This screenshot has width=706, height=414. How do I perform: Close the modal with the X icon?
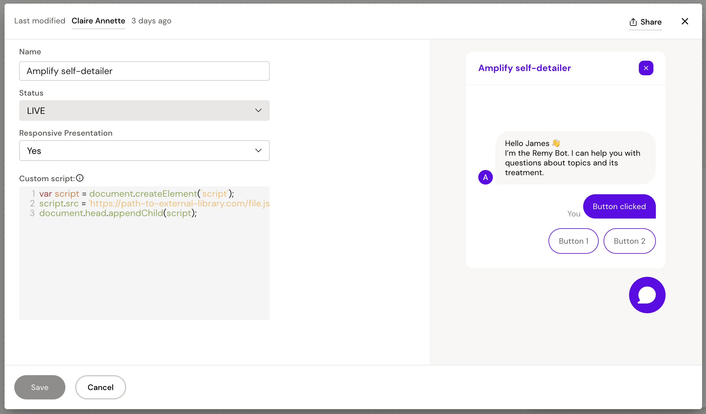[685, 21]
